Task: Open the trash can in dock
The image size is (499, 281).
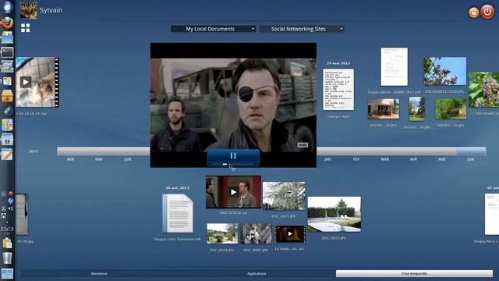Action: (x=7, y=258)
